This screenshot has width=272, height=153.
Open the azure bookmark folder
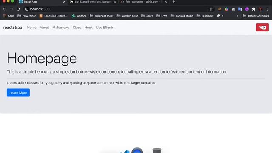pyautogui.click(x=147, y=16)
